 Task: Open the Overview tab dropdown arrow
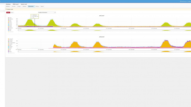tap(16, 6)
